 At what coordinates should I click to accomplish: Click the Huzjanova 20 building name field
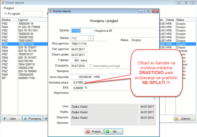point(125,31)
